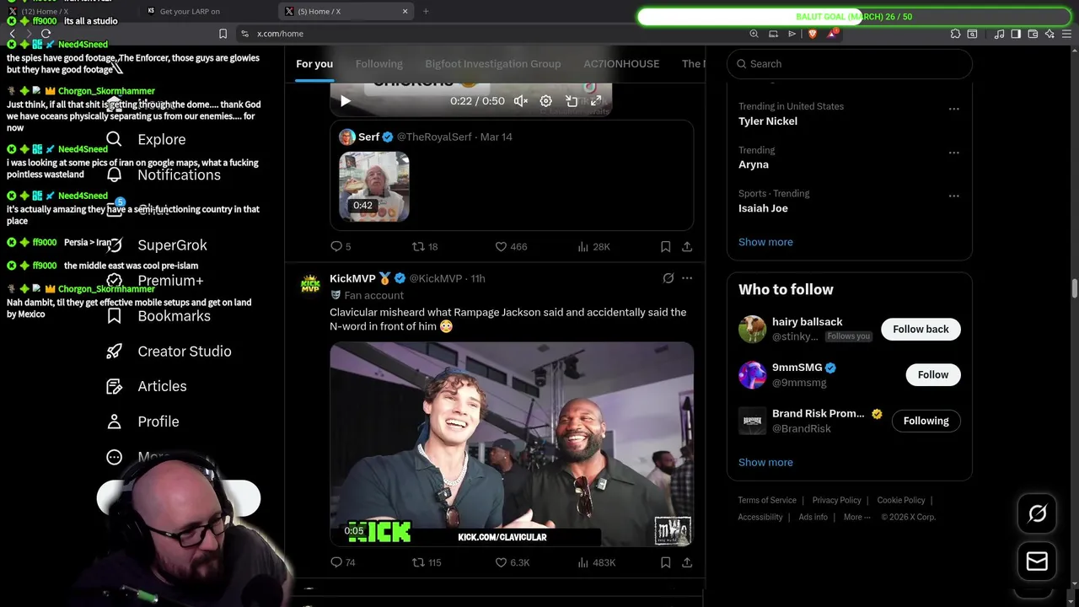This screenshot has height=607, width=1079.
Task: Open more options for Aryna trend
Action: click(953, 153)
